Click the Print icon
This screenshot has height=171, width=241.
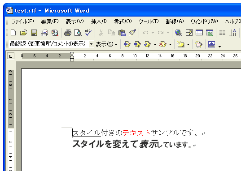point(68,33)
